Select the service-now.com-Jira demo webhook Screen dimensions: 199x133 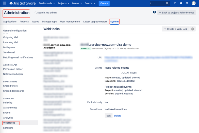[57, 46]
